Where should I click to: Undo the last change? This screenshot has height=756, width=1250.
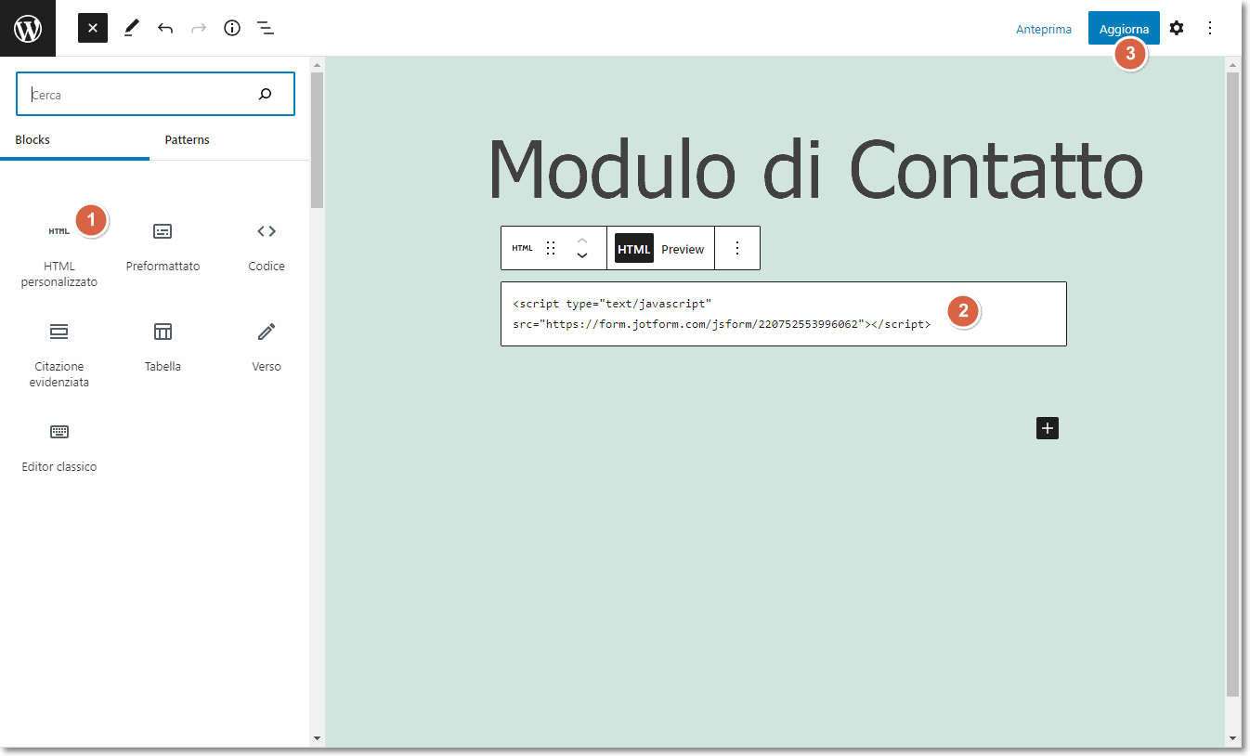165,28
